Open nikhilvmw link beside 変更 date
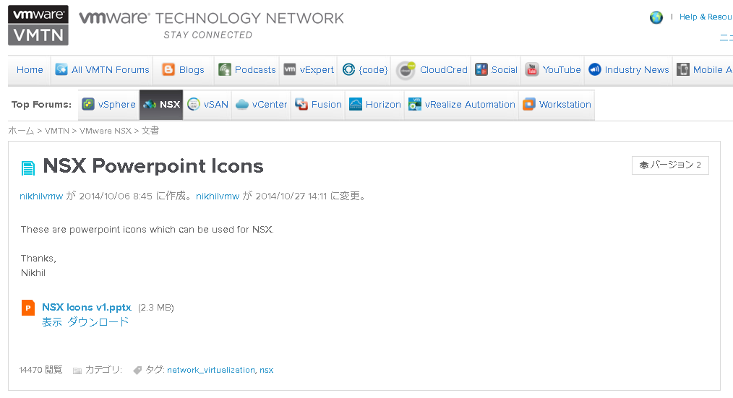 pyautogui.click(x=218, y=196)
